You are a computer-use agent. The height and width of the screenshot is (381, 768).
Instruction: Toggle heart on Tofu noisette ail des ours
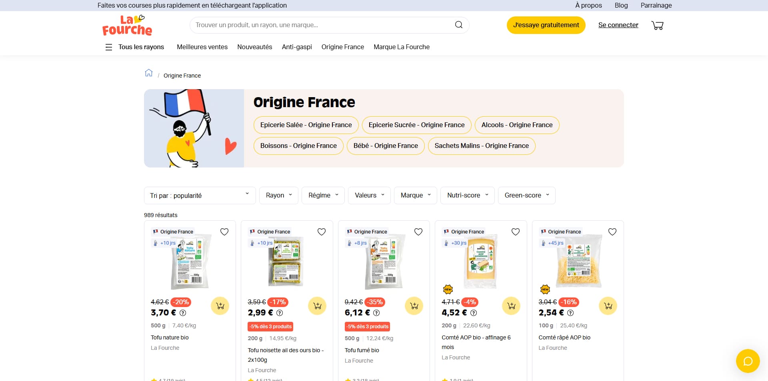[322, 232]
